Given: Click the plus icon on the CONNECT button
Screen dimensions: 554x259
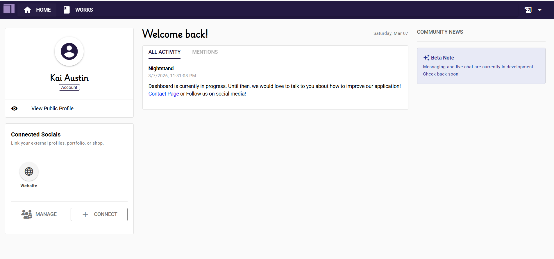Looking at the screenshot, I should [x=85, y=214].
